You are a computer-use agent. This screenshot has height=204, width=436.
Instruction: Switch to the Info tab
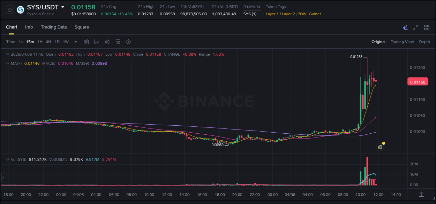point(29,27)
